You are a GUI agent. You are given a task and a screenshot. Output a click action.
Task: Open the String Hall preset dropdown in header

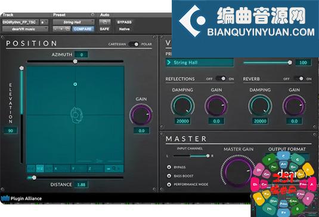coord(73,22)
